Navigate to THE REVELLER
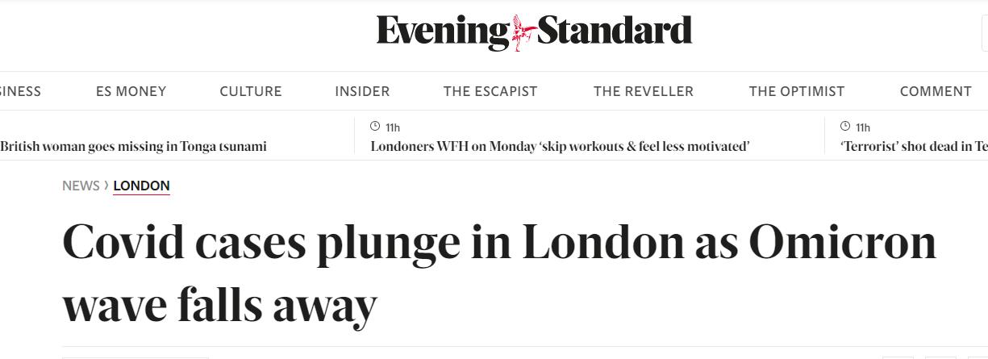 [x=644, y=91]
